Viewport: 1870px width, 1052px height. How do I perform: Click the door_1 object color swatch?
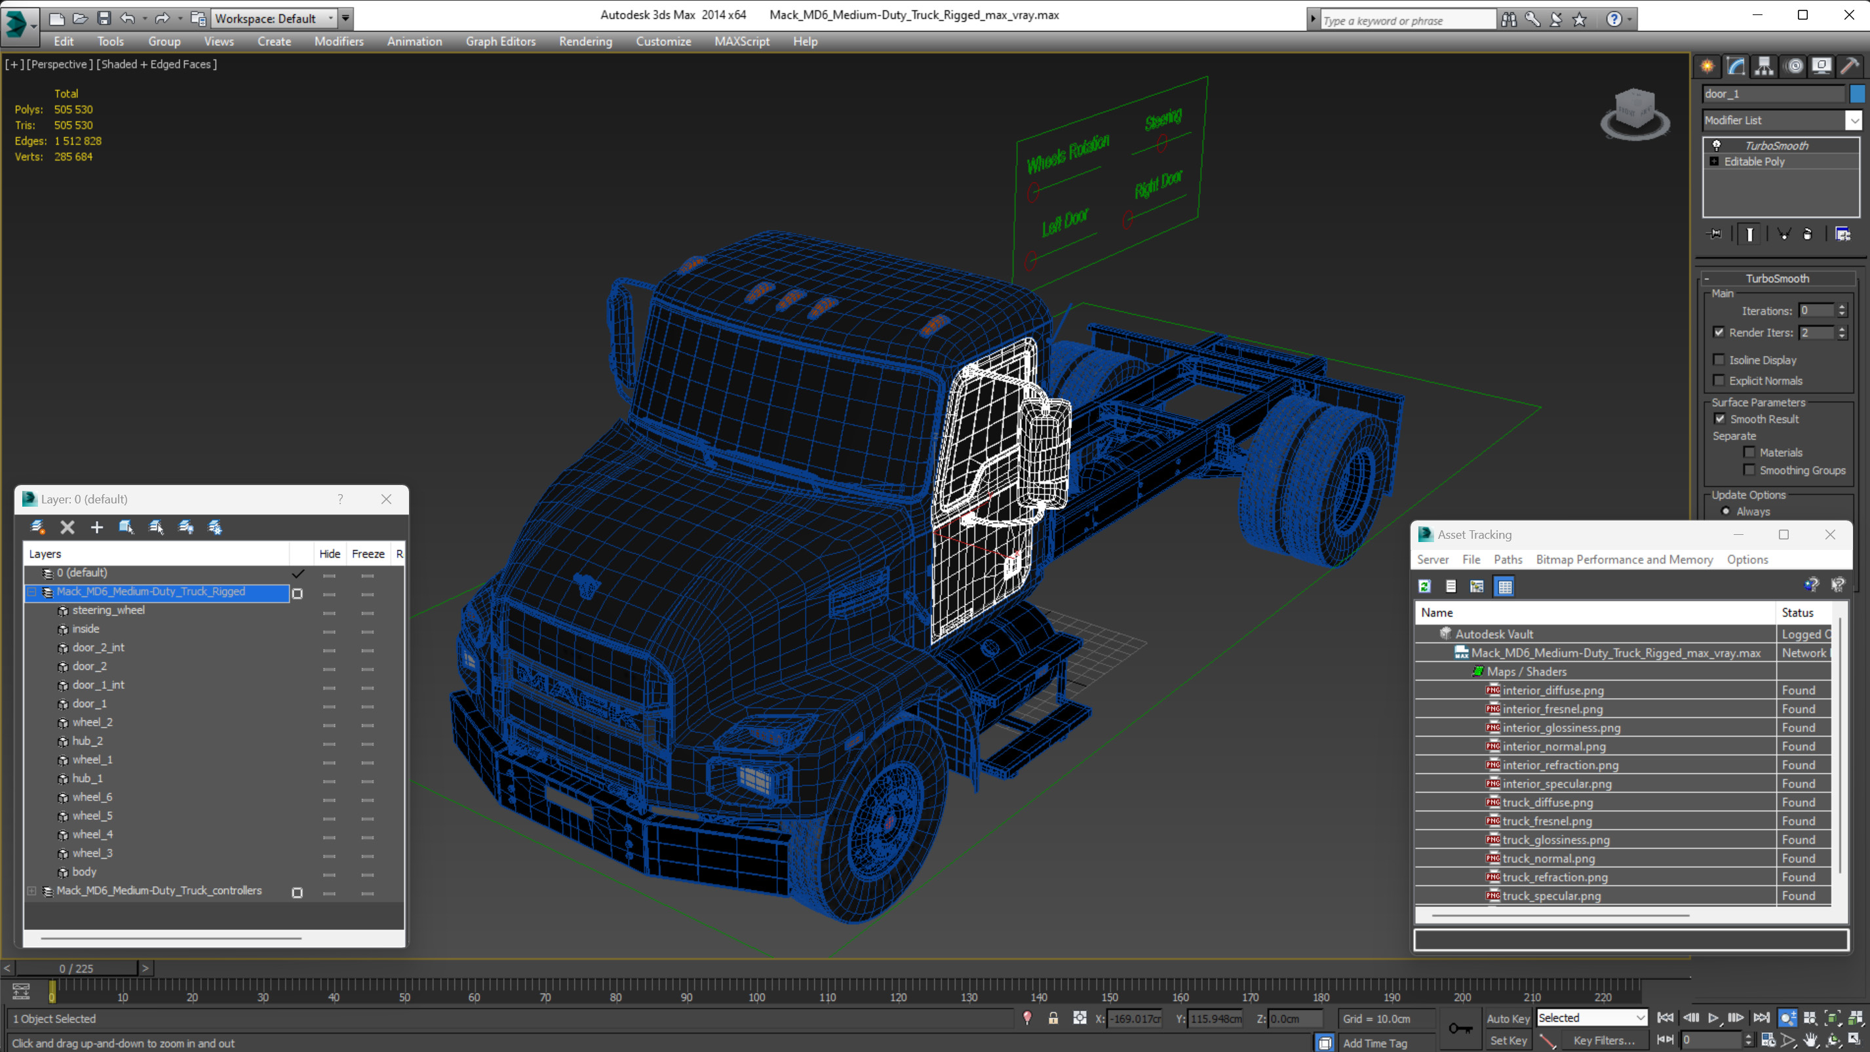click(1857, 94)
